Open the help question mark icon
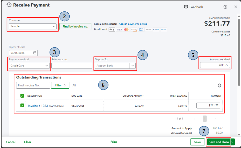This screenshot has width=241, height=148. [x=225, y=7]
